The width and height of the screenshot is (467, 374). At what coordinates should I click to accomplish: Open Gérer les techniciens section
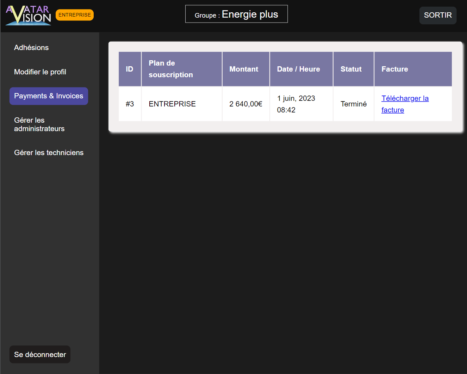(49, 153)
